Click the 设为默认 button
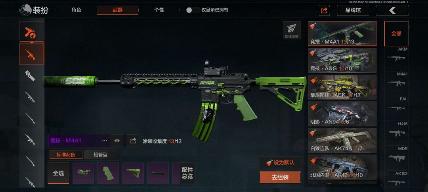 [x=280, y=163]
